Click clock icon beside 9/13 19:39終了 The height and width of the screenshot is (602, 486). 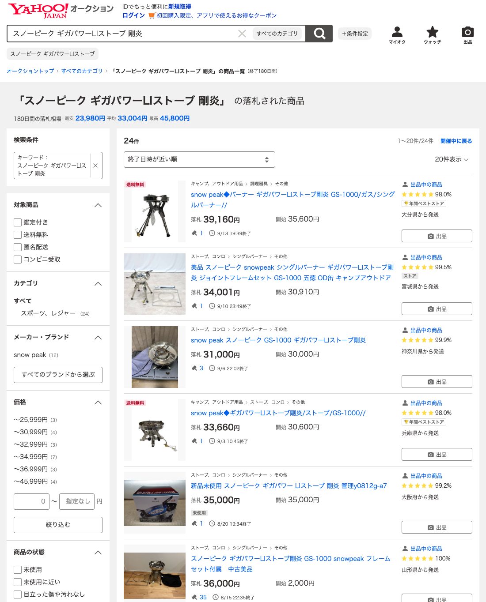click(212, 233)
